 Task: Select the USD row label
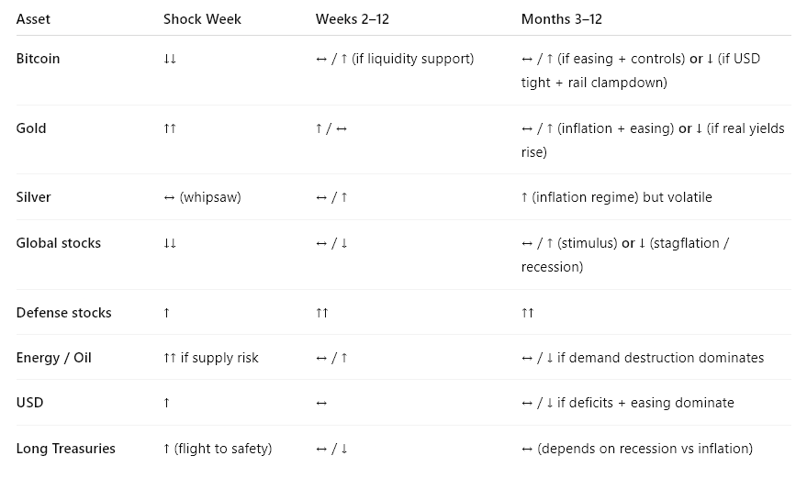30,403
